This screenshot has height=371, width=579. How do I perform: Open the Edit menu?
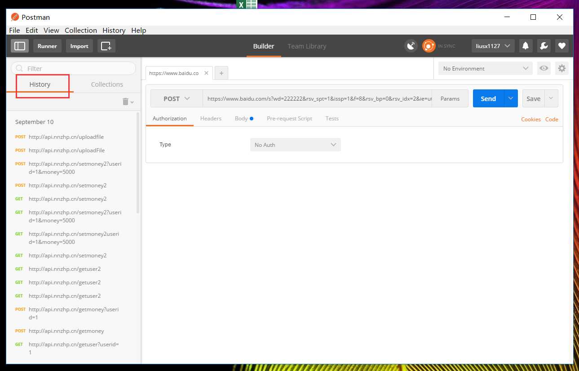coord(32,30)
